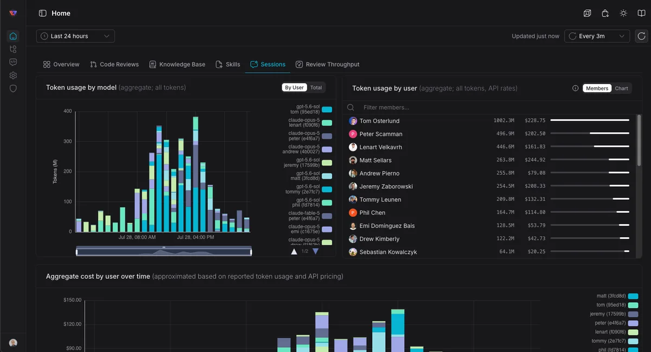Click the Jul 28, 08:00 AM axis label
Screen dimensions: 651x352
(x=137, y=237)
